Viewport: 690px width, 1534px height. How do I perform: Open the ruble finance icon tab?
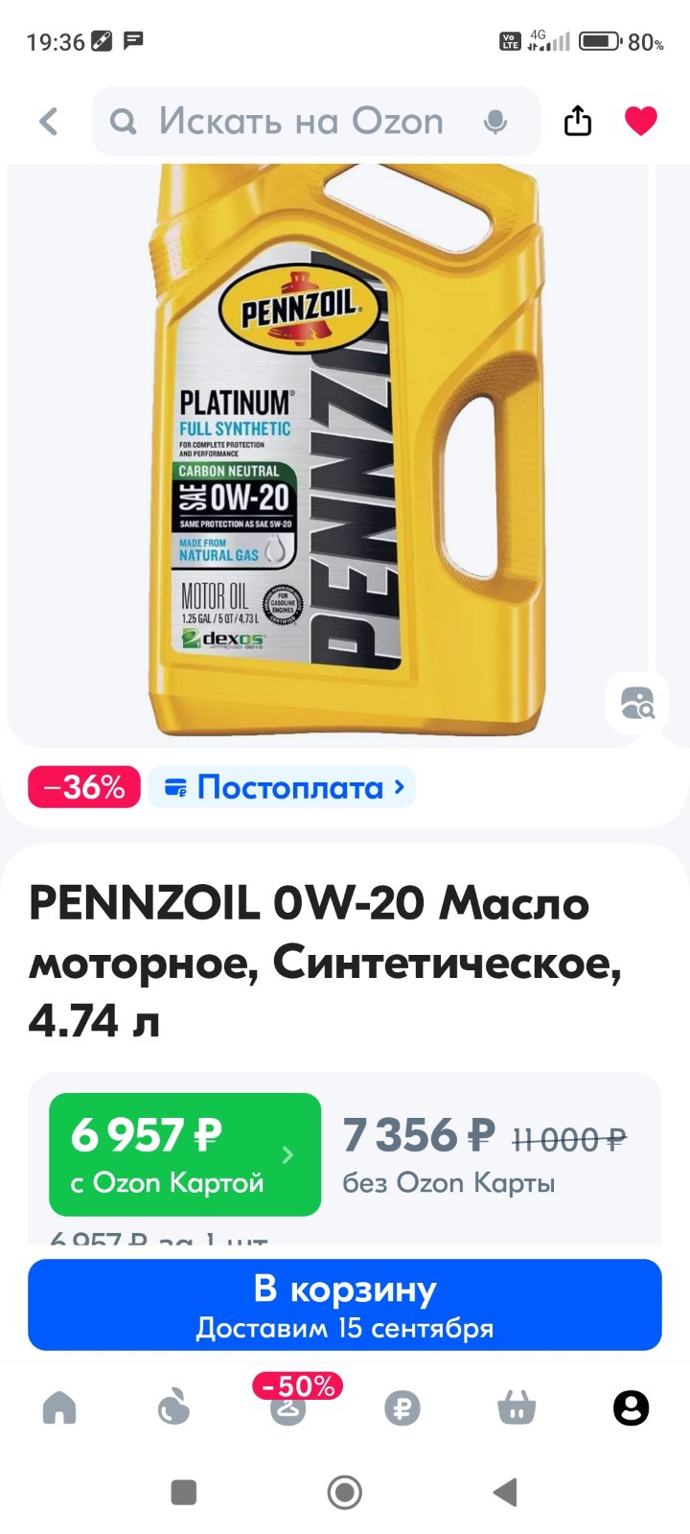pos(402,1408)
